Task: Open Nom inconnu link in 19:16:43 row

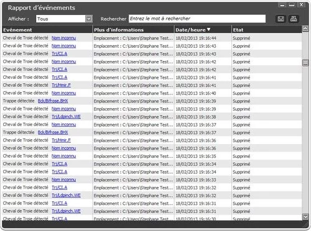Action: tap(63, 46)
